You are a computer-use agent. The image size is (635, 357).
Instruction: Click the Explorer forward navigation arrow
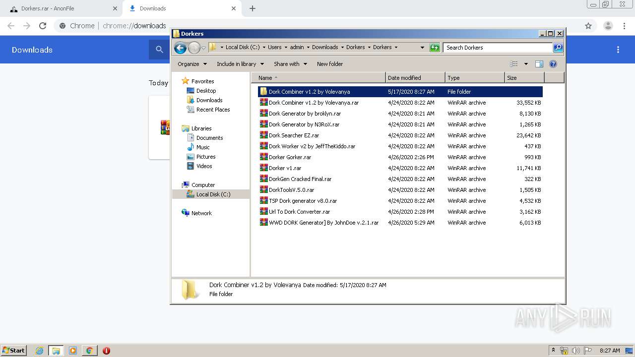point(194,48)
